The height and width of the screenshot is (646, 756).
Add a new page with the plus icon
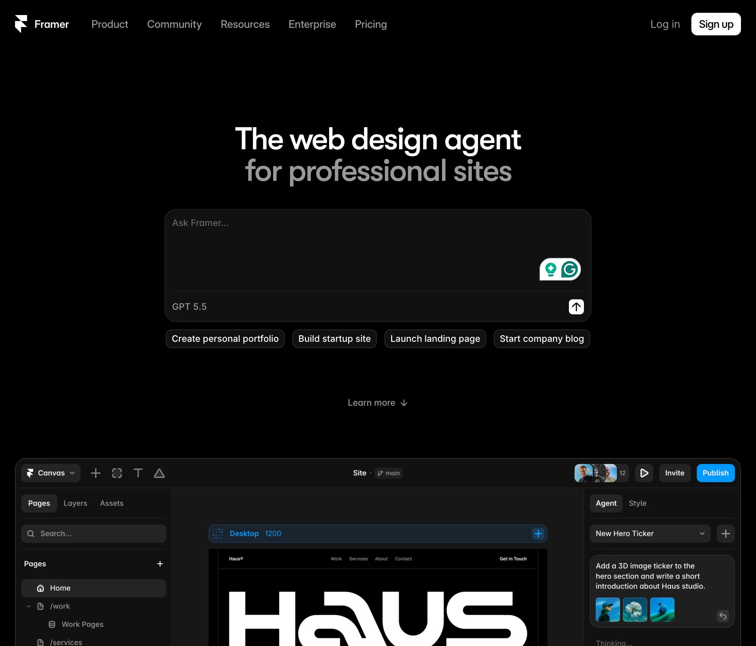[x=160, y=564]
